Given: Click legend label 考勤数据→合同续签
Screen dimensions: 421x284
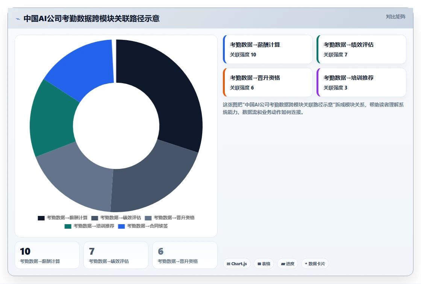Looking at the screenshot, I should click(147, 226).
